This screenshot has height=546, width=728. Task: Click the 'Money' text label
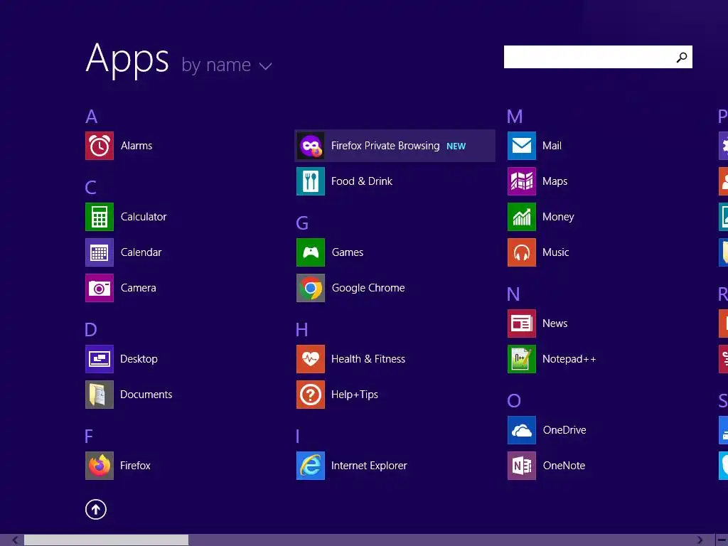(x=558, y=218)
